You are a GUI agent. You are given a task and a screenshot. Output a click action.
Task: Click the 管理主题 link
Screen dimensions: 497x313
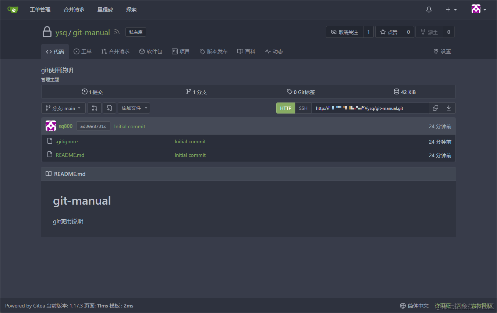(50, 79)
